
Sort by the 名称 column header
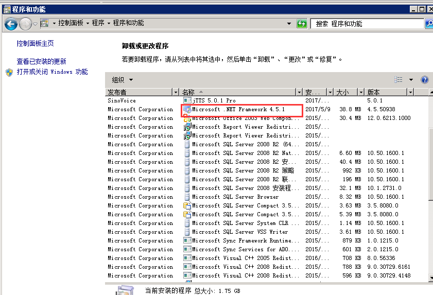(x=238, y=92)
